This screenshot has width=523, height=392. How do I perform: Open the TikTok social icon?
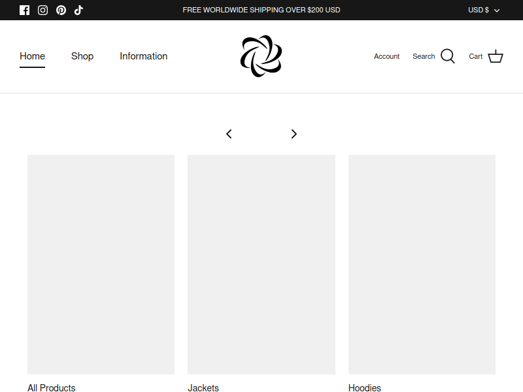78,10
